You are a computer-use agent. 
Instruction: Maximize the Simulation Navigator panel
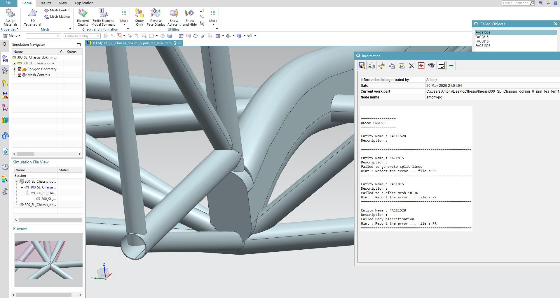coord(79,45)
